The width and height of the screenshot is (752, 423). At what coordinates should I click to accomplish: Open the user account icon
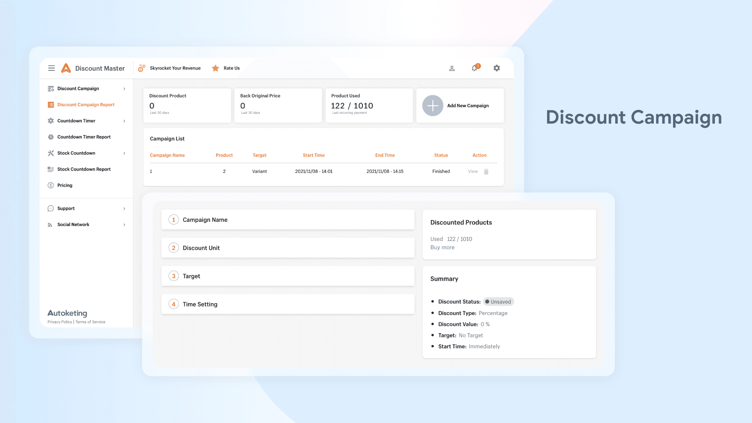452,68
